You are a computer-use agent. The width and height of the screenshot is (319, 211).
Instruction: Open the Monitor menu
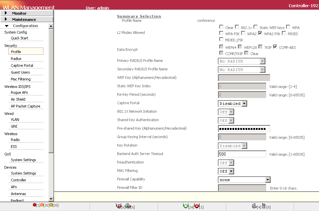pyautogui.click(x=27, y=13)
